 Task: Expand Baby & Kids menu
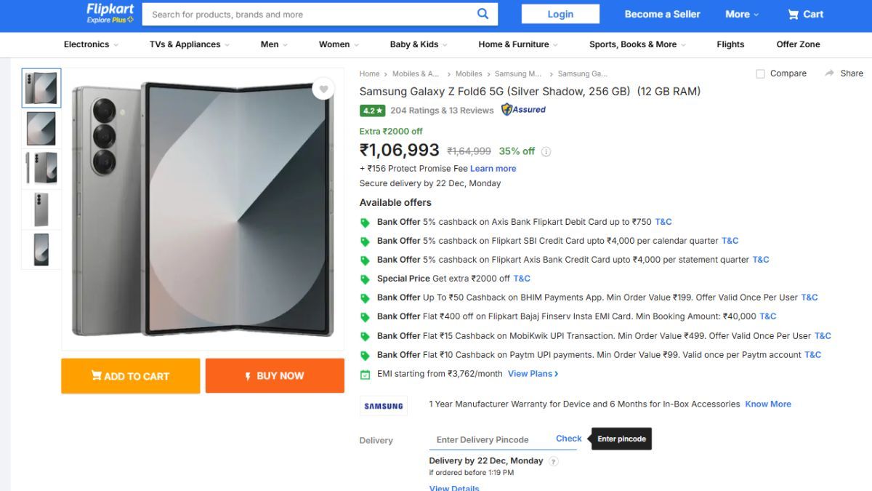pos(419,44)
